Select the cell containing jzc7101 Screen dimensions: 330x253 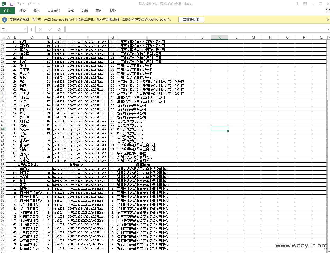coord(60,129)
